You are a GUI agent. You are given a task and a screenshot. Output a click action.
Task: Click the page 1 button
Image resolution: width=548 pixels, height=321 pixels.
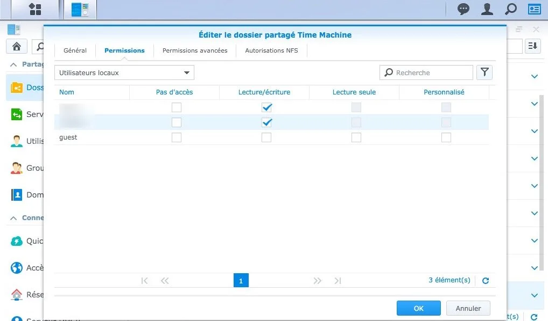[241, 281]
